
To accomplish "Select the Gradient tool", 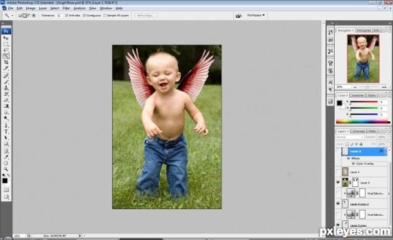I will 6,106.
